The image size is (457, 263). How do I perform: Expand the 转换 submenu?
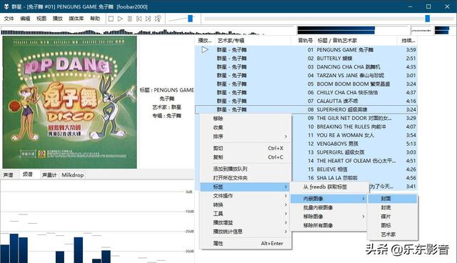pyautogui.click(x=246, y=205)
